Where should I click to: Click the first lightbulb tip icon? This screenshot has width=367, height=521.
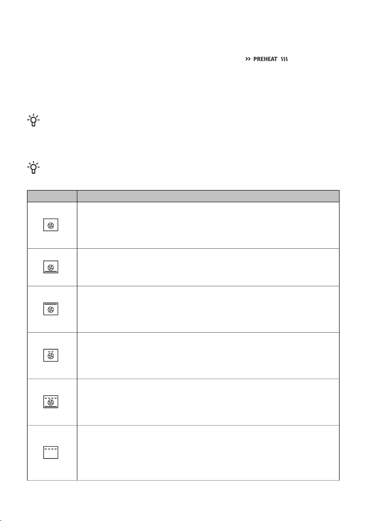tap(33, 120)
